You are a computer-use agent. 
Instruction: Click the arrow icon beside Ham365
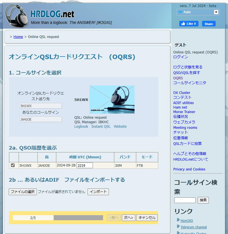coord(178,220)
